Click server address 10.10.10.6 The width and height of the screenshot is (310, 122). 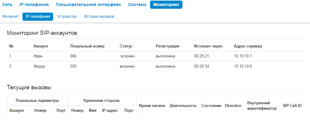[x=243, y=66]
